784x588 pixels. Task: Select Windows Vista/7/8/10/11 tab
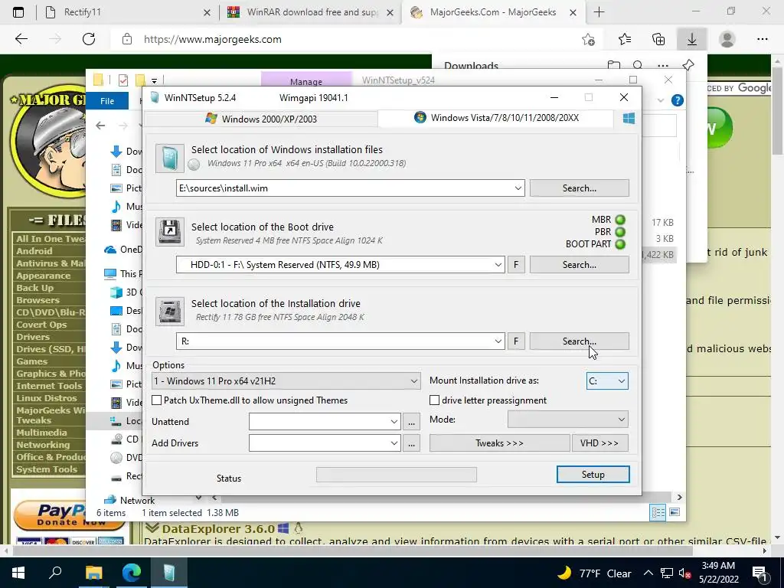[496, 118]
